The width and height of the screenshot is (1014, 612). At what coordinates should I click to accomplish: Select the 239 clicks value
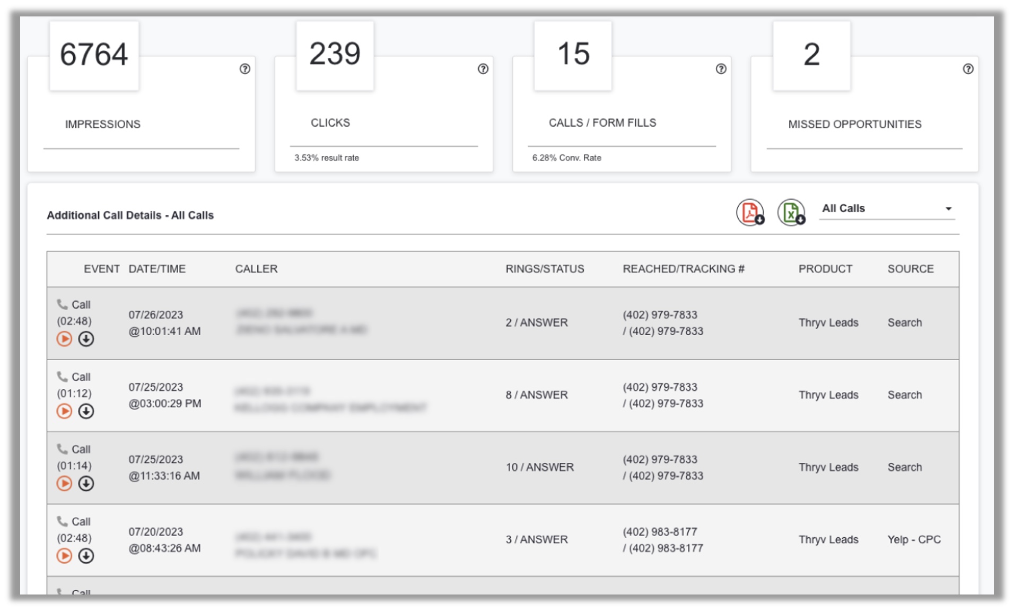pos(335,54)
